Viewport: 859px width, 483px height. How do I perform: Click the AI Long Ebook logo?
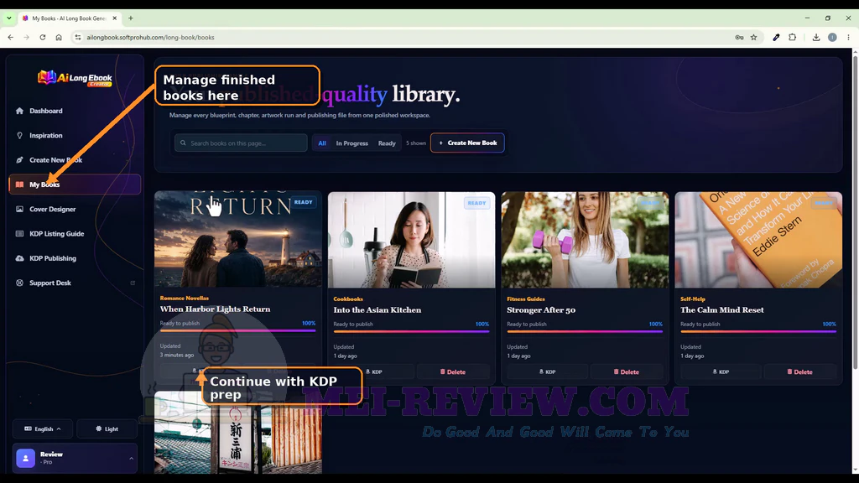75,78
